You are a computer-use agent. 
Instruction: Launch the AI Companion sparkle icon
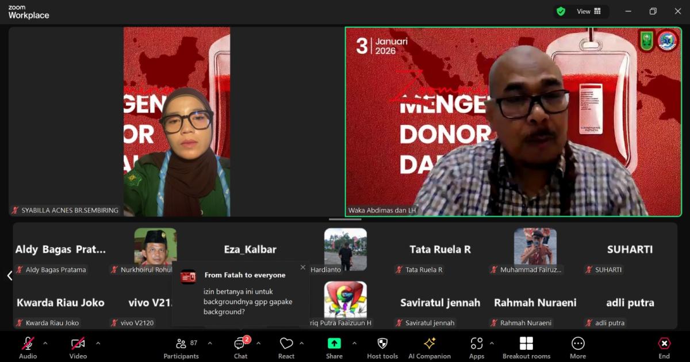click(430, 344)
